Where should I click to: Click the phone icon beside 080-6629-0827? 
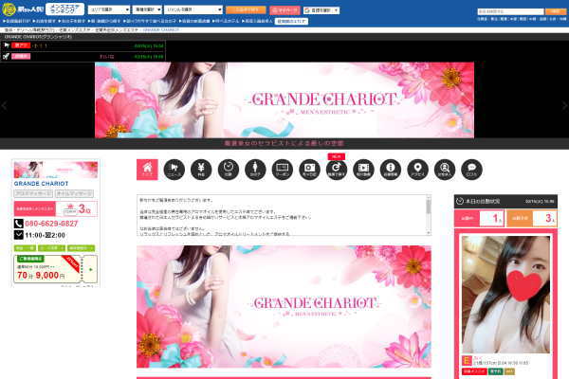(x=19, y=224)
